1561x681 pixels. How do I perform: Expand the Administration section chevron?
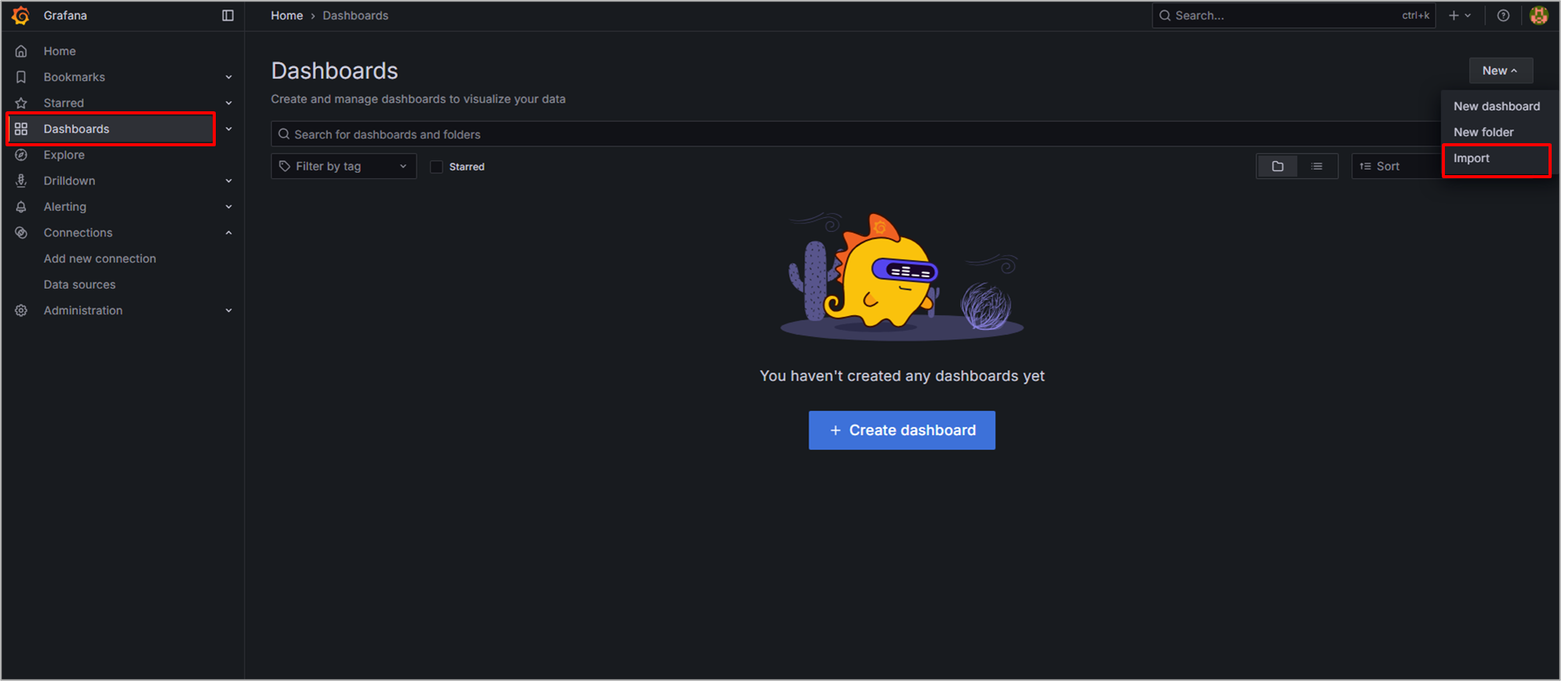click(228, 311)
